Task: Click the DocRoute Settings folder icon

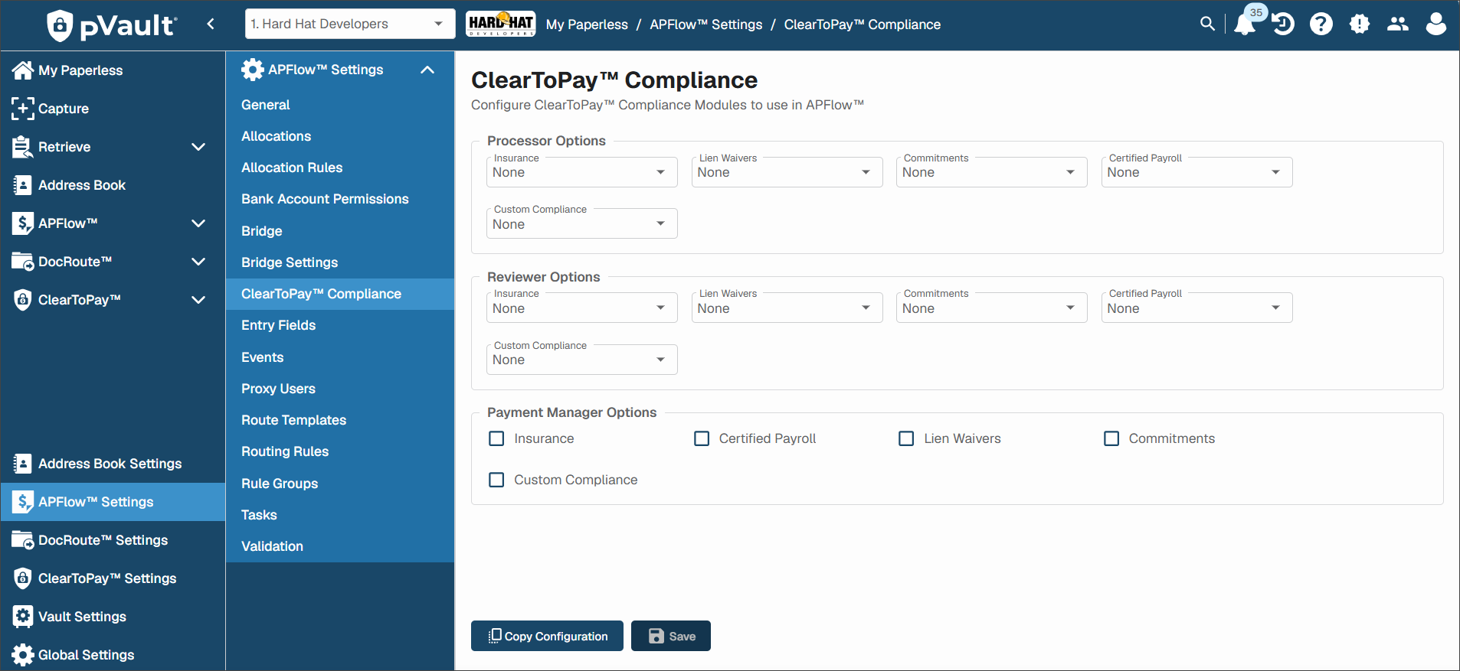Action: [23, 540]
